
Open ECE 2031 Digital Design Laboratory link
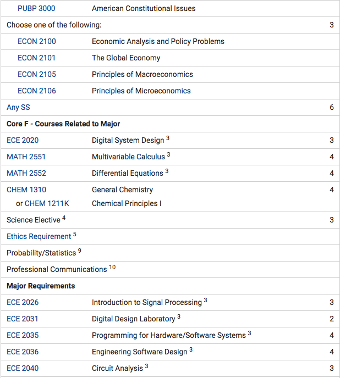[x=23, y=319]
